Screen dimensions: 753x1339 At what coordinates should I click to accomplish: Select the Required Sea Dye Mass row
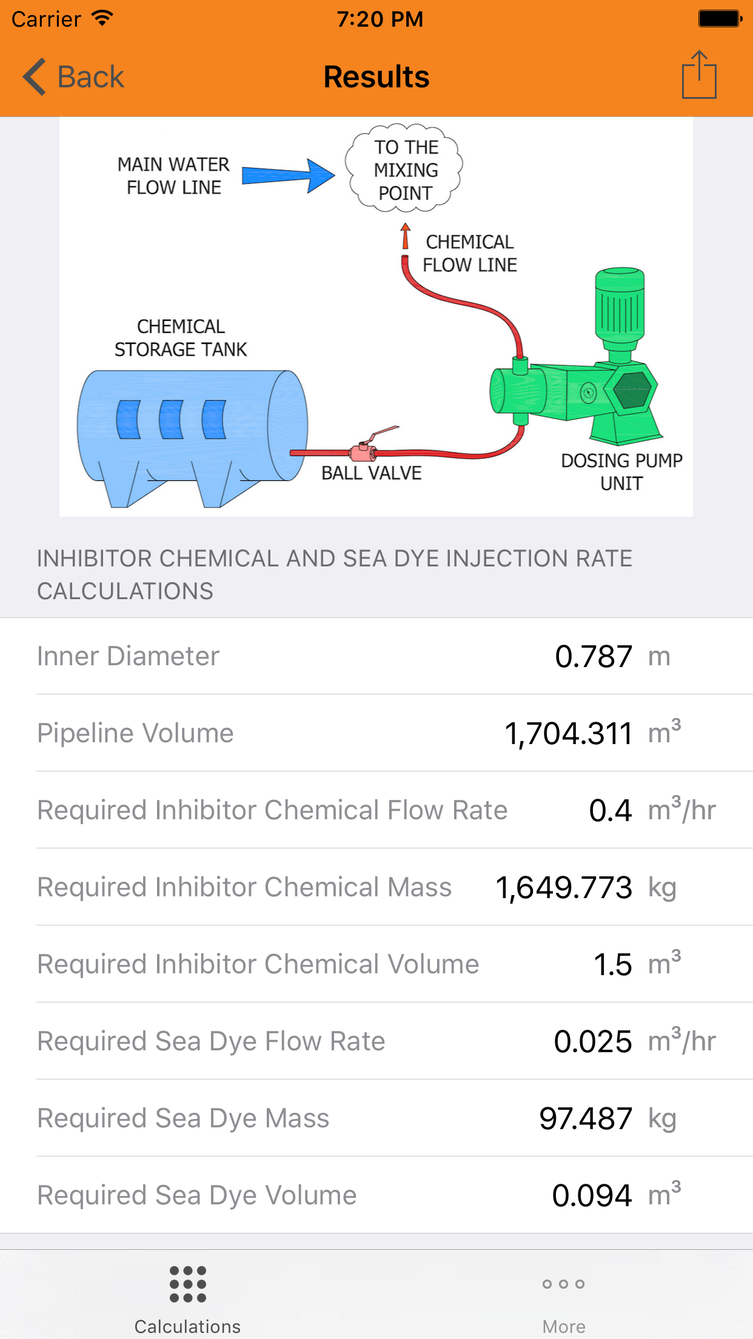coord(376,1118)
